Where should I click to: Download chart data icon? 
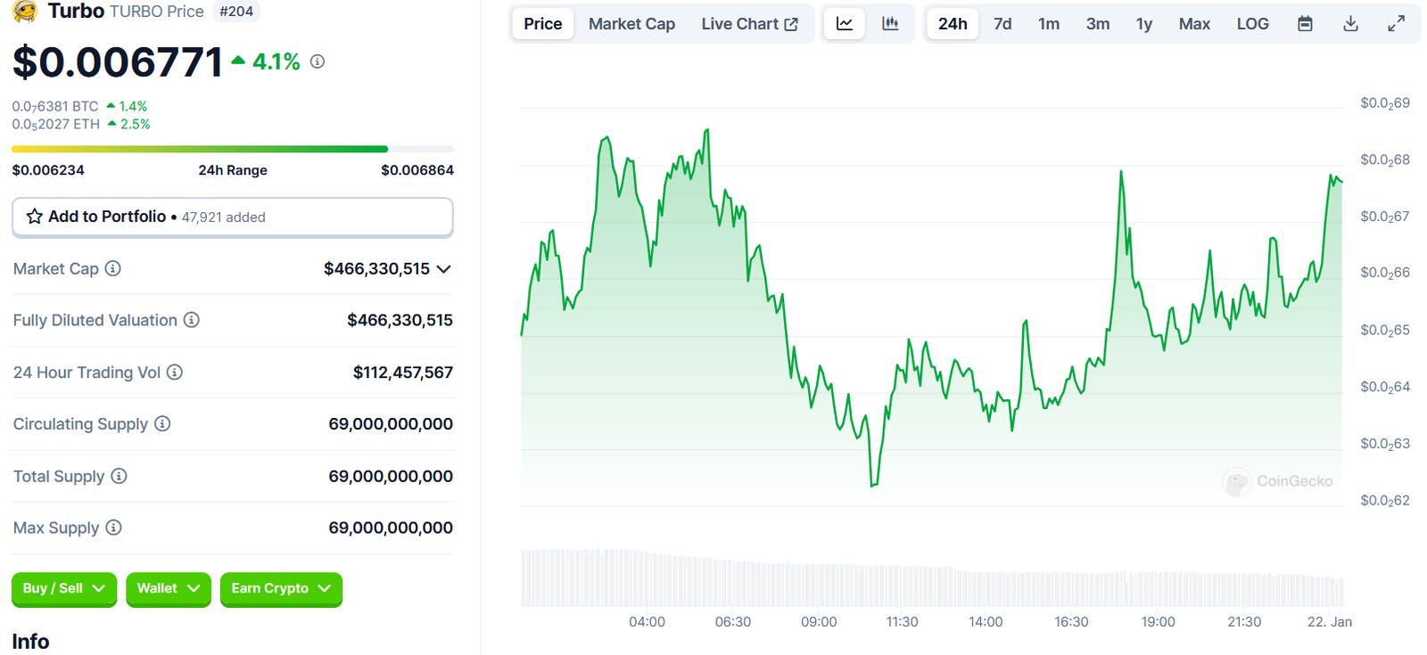pyautogui.click(x=1351, y=24)
